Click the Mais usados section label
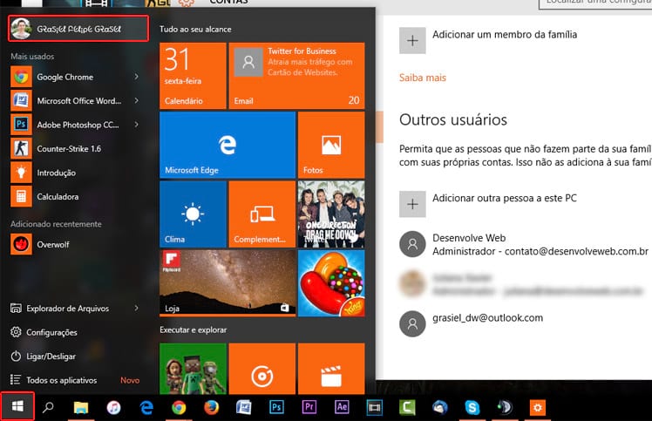This screenshot has width=652, height=421. (32, 56)
